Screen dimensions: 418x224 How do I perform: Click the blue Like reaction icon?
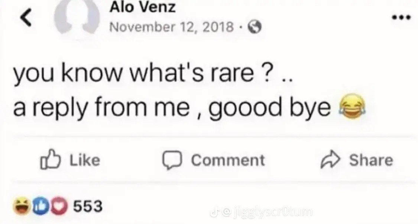40,206
